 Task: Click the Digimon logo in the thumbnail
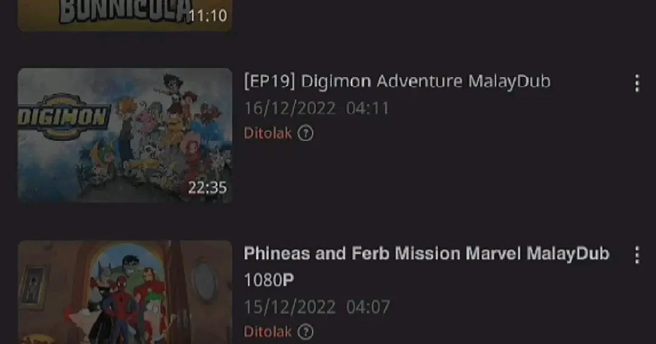pyautogui.click(x=64, y=116)
